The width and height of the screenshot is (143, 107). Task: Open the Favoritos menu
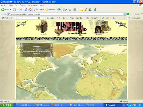point(23,5)
